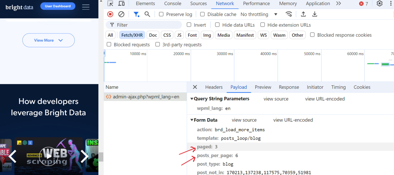Collapse Query String Parameters section

pyautogui.click(x=192, y=99)
